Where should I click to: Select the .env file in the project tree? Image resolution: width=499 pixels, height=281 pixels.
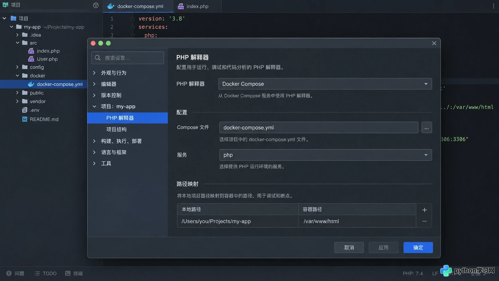click(31, 110)
